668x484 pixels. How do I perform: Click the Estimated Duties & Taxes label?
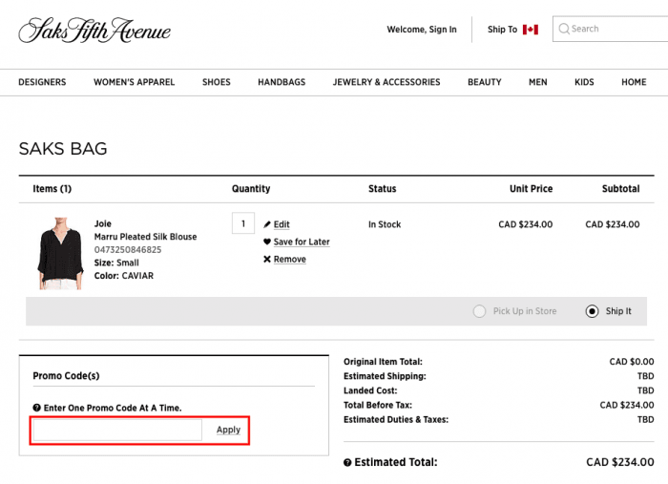pyautogui.click(x=396, y=420)
